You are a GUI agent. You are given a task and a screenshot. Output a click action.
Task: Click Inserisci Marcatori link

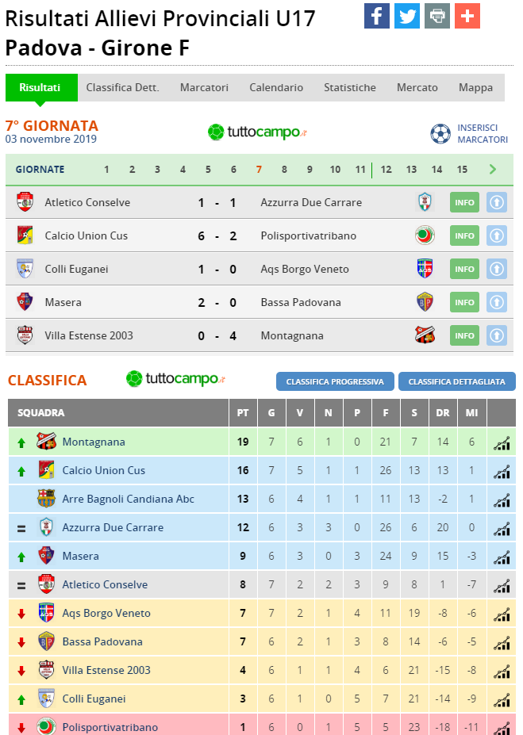(x=483, y=133)
